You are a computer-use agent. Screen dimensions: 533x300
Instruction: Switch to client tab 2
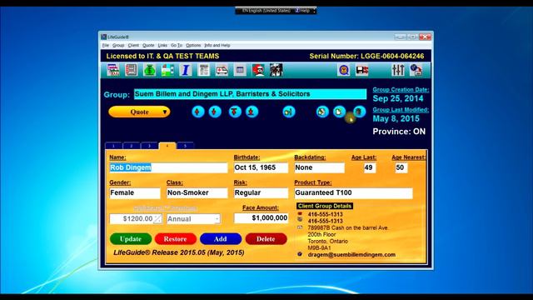[x=132, y=146]
